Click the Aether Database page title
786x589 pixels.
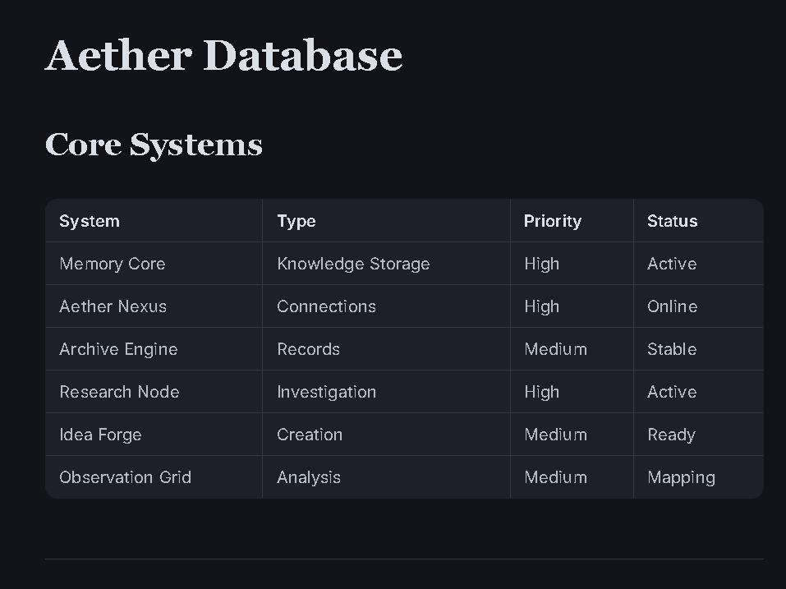point(223,56)
